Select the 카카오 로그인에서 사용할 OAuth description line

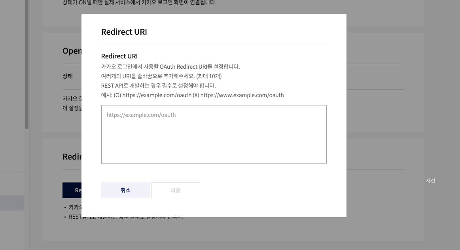tap(170, 66)
